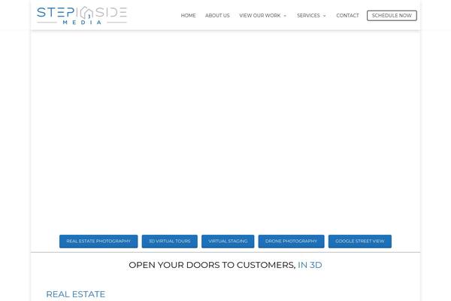
Task: Click the Schedule Now button
Action: click(392, 16)
